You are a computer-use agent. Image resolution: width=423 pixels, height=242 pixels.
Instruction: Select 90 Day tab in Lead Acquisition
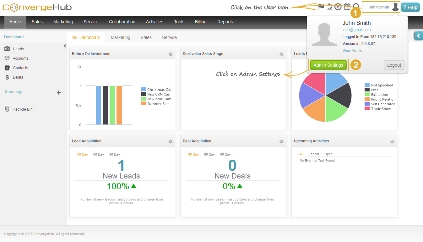[115, 154]
